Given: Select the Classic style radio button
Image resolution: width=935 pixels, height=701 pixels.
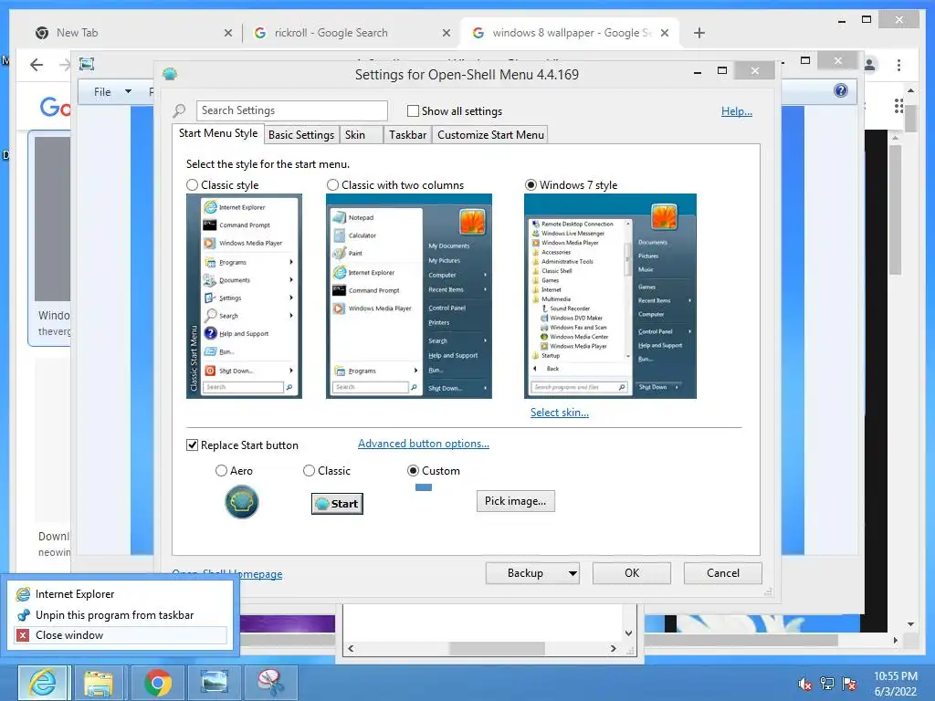Looking at the screenshot, I should pyautogui.click(x=192, y=184).
